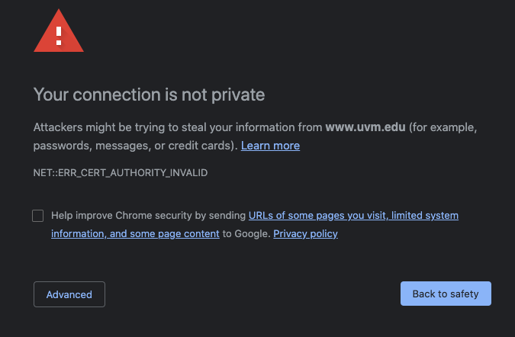Screen dimensions: 515x337
Task: Open the Privacy policy link
Action: coord(305,234)
